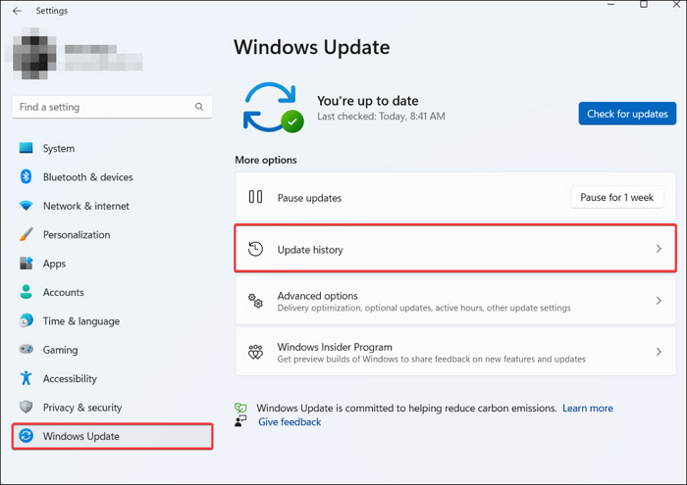Image resolution: width=687 pixels, height=485 pixels.
Task: Click the Personalization paintbrush icon
Action: click(26, 235)
